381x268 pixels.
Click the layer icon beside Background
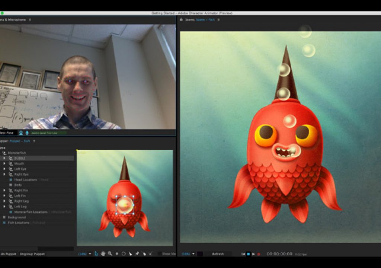[4, 217]
